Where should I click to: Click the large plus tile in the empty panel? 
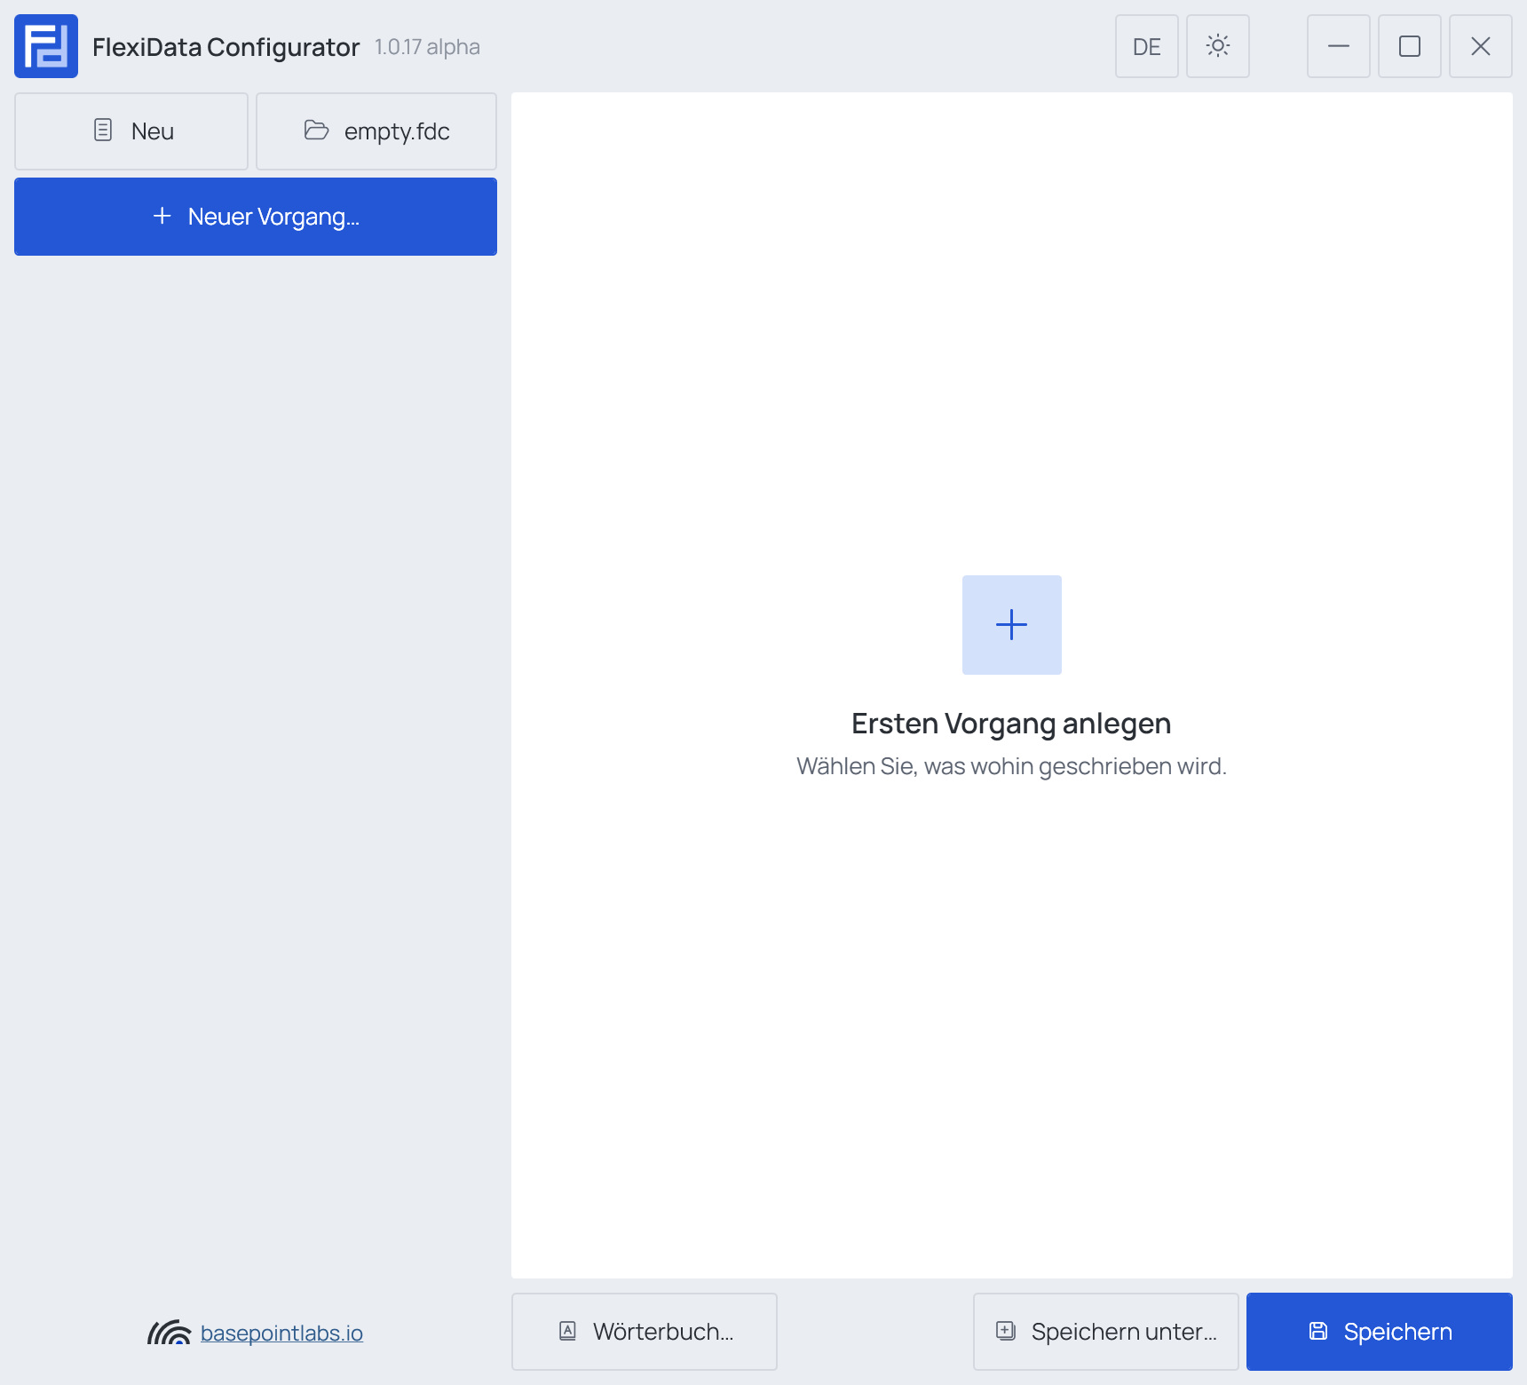tap(1012, 625)
